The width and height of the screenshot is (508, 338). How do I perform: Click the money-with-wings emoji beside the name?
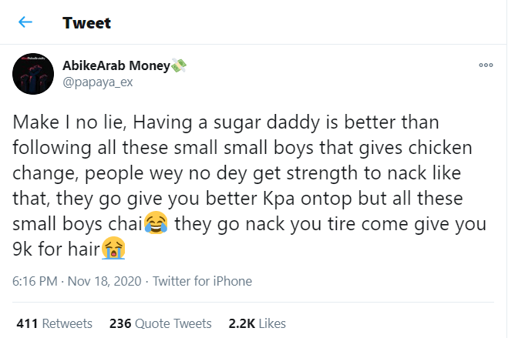click(179, 66)
